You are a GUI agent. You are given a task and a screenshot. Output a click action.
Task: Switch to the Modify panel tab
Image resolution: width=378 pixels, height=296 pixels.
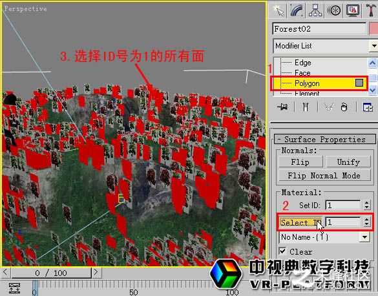pyautogui.click(x=297, y=10)
